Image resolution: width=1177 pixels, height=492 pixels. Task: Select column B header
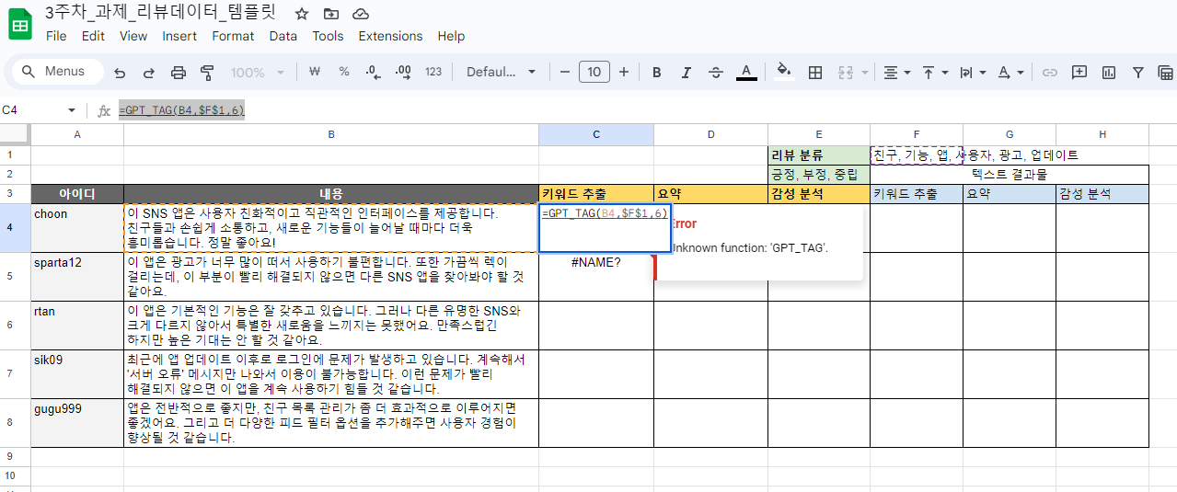[x=331, y=134]
